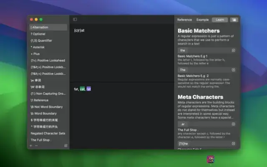Insert the '.ar' example using its plus icon
Screen dimensions: 267x167
pyautogui.click(x=233, y=124)
